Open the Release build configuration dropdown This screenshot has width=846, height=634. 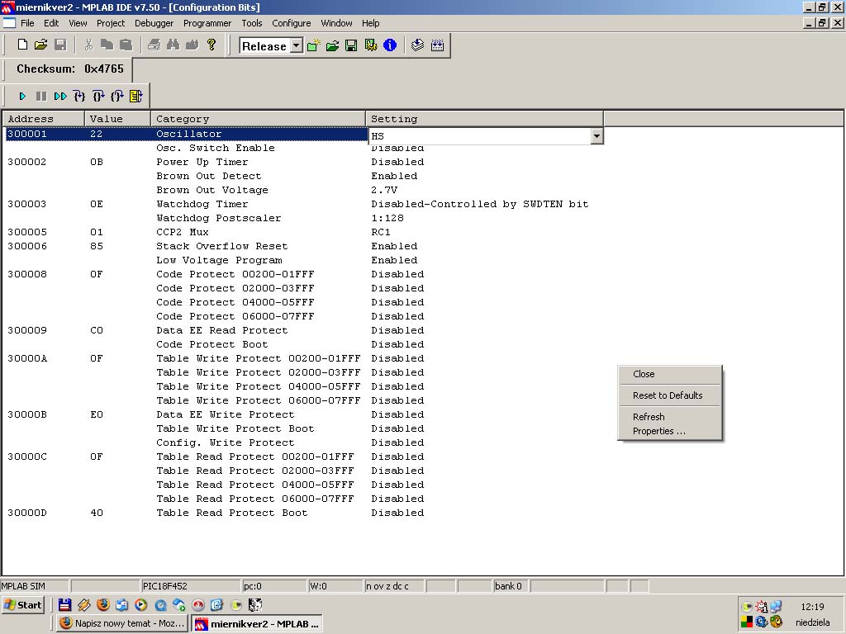297,46
